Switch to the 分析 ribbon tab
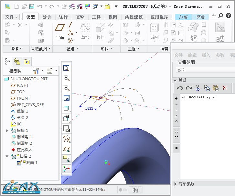 [x=47, y=17]
